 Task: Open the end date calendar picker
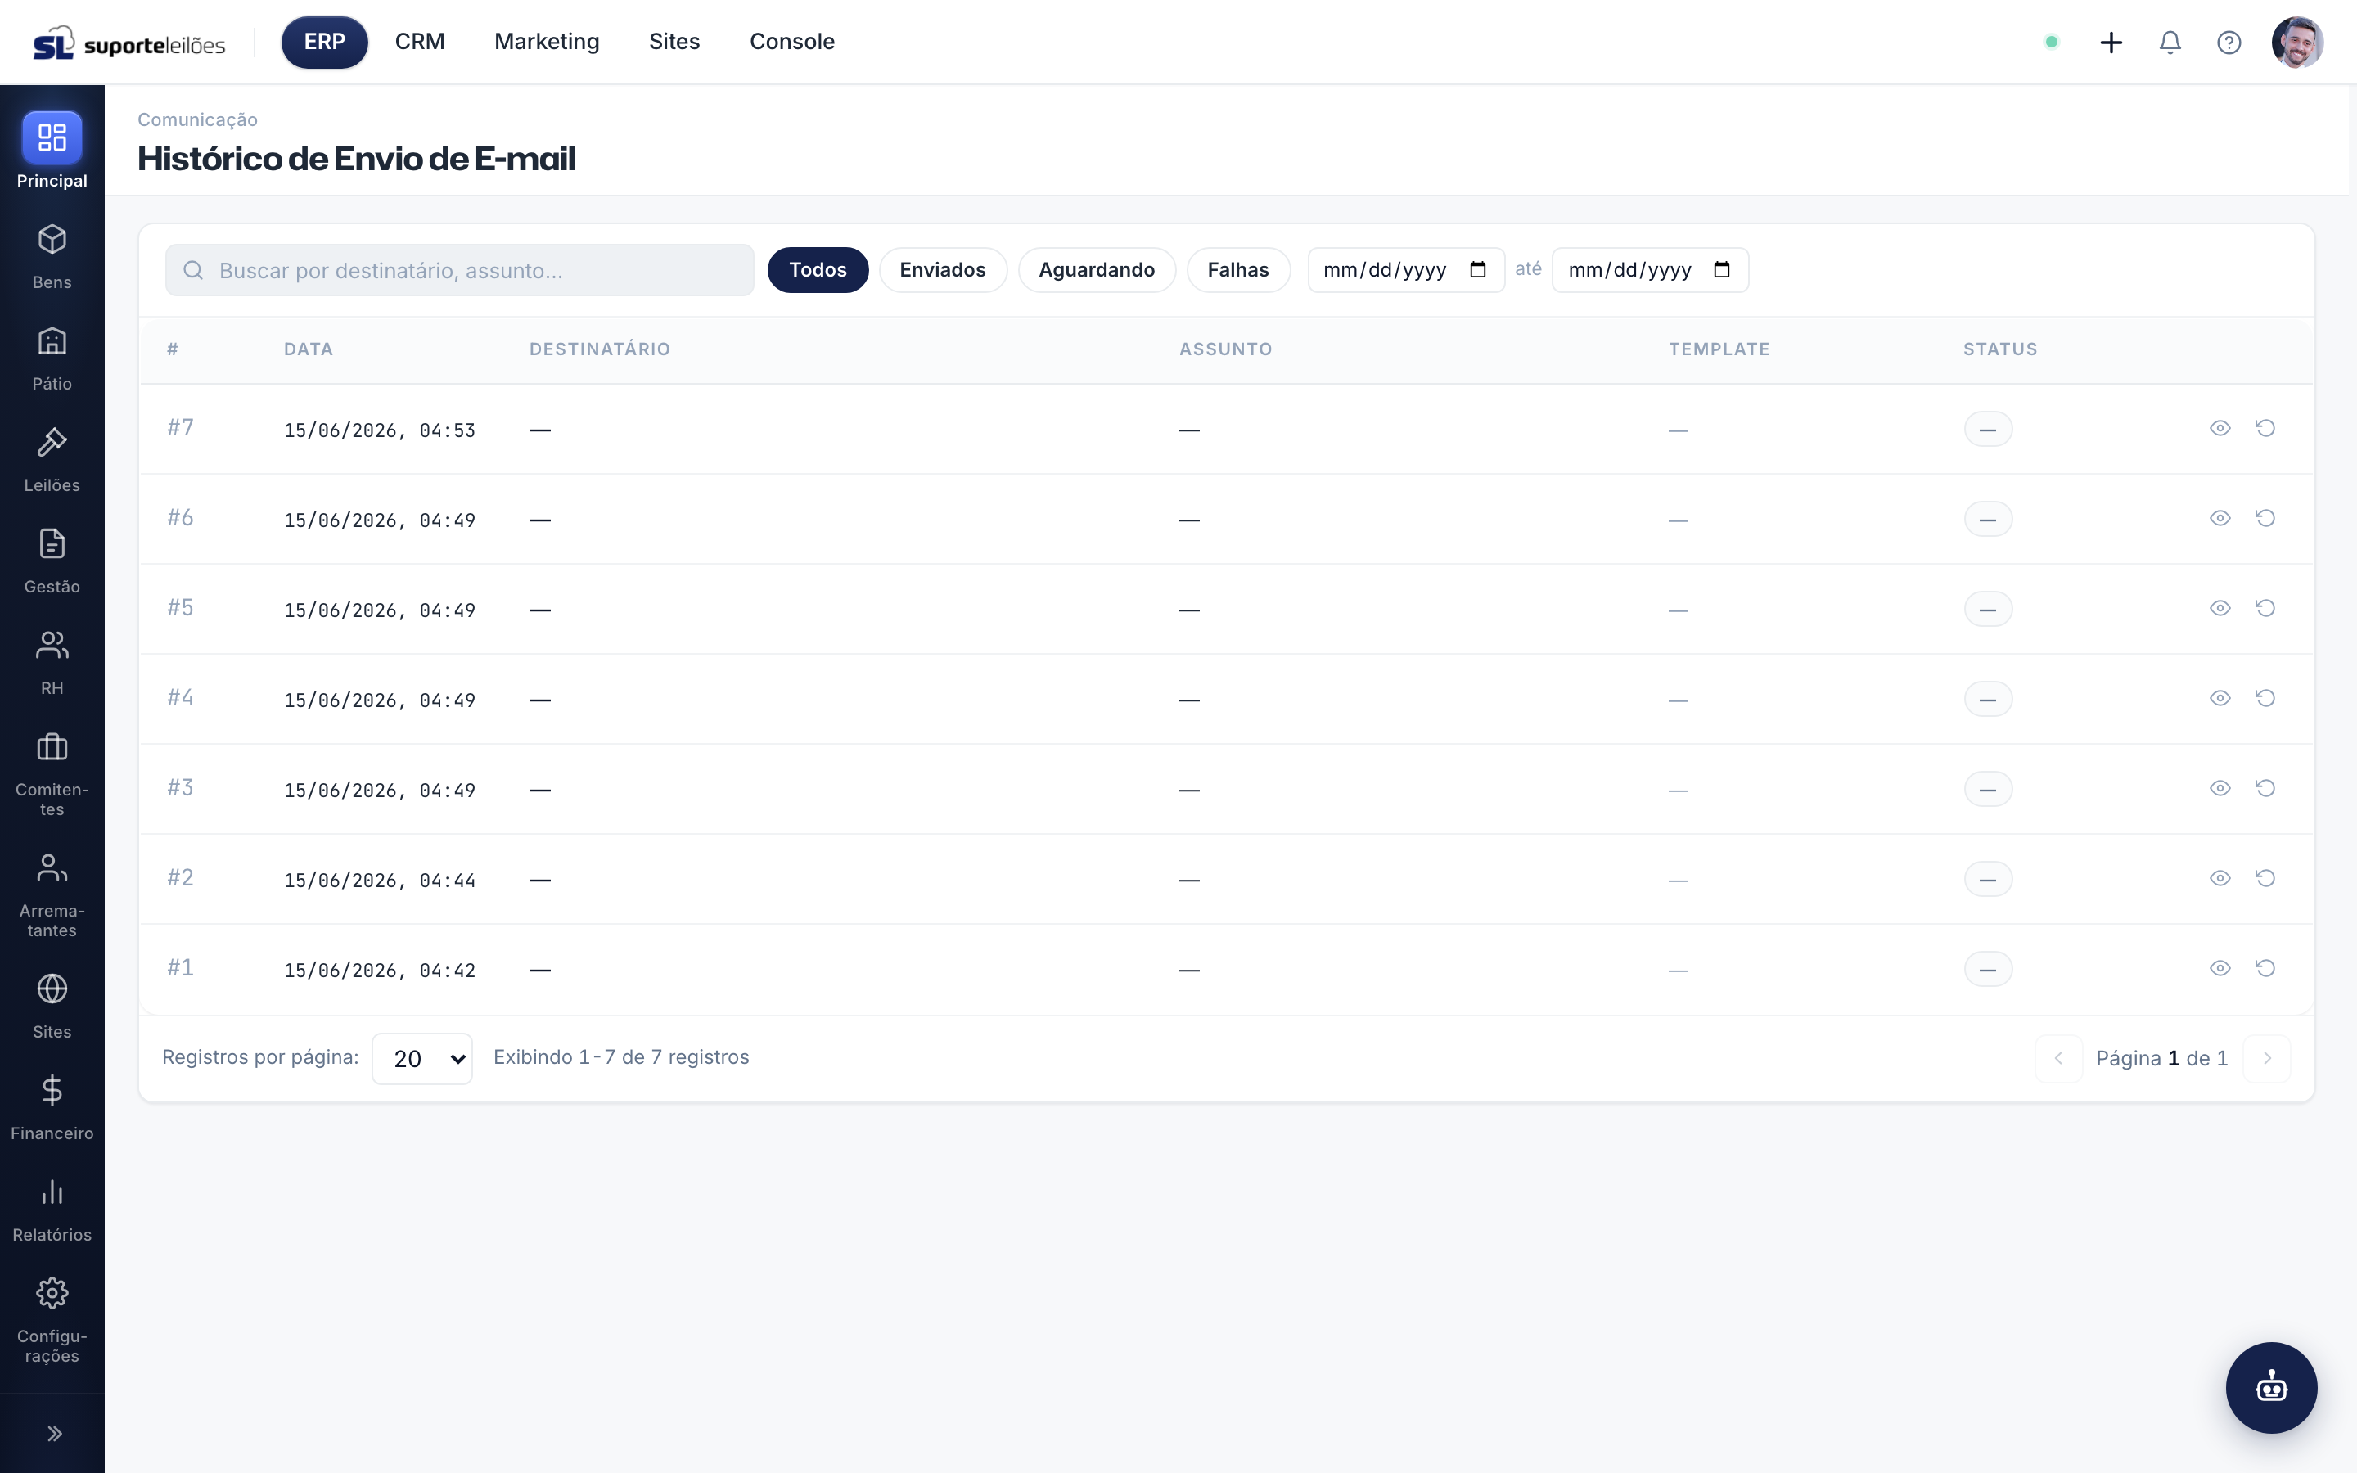click(x=1722, y=270)
